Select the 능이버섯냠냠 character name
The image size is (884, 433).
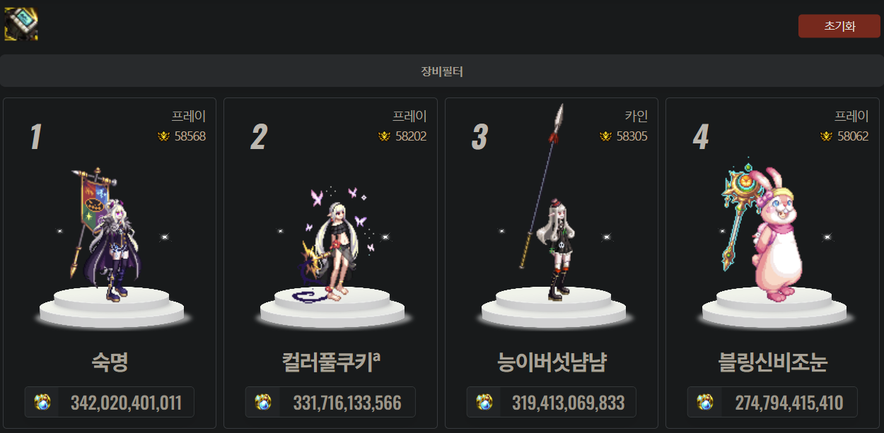552,363
